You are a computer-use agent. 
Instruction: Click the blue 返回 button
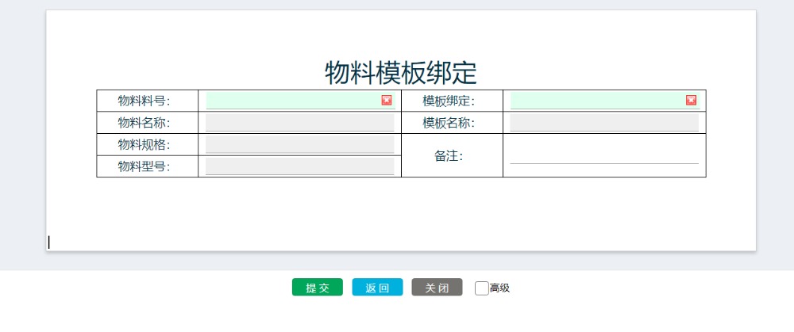point(377,288)
